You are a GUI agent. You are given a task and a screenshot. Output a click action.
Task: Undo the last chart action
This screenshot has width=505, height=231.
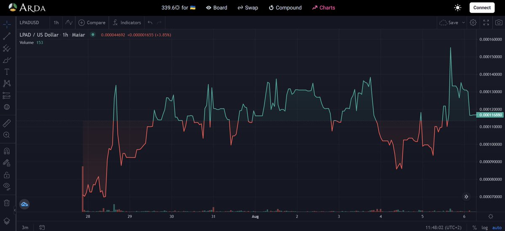pos(150,23)
